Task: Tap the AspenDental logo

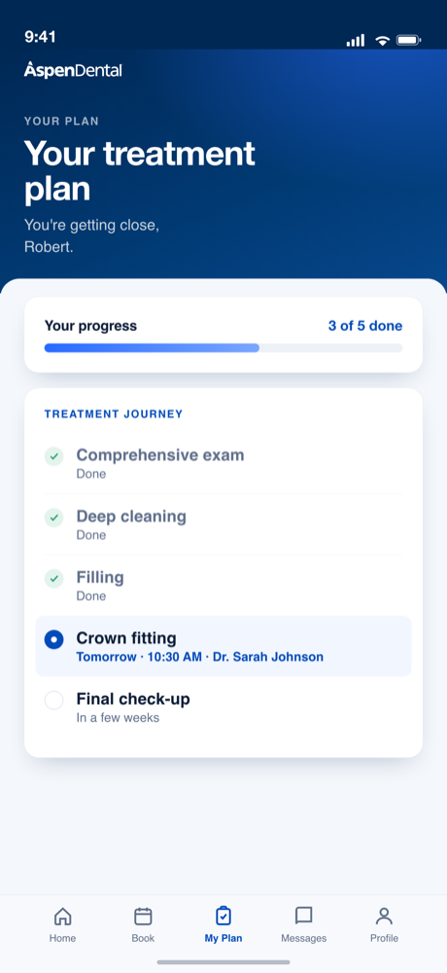Action: click(73, 70)
